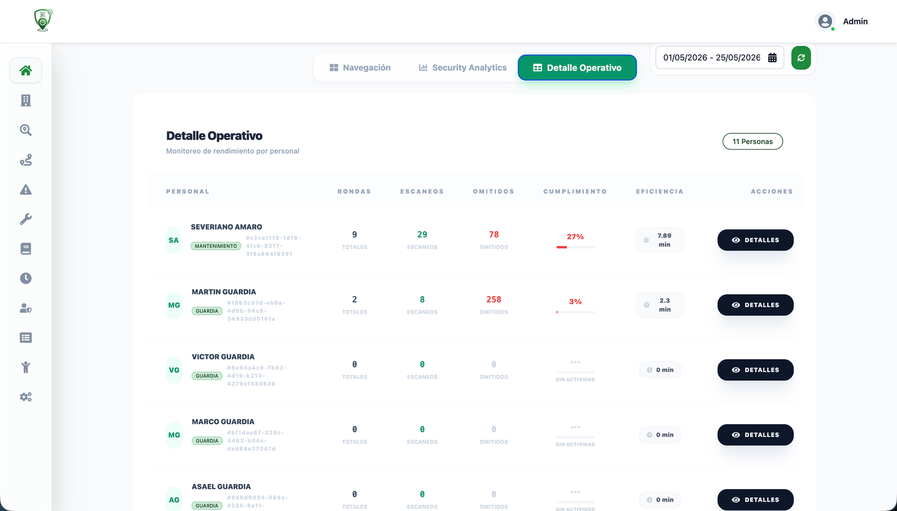Image resolution: width=897 pixels, height=511 pixels.
Task: View Detalles for Marco Guardia
Action: pyautogui.click(x=755, y=435)
